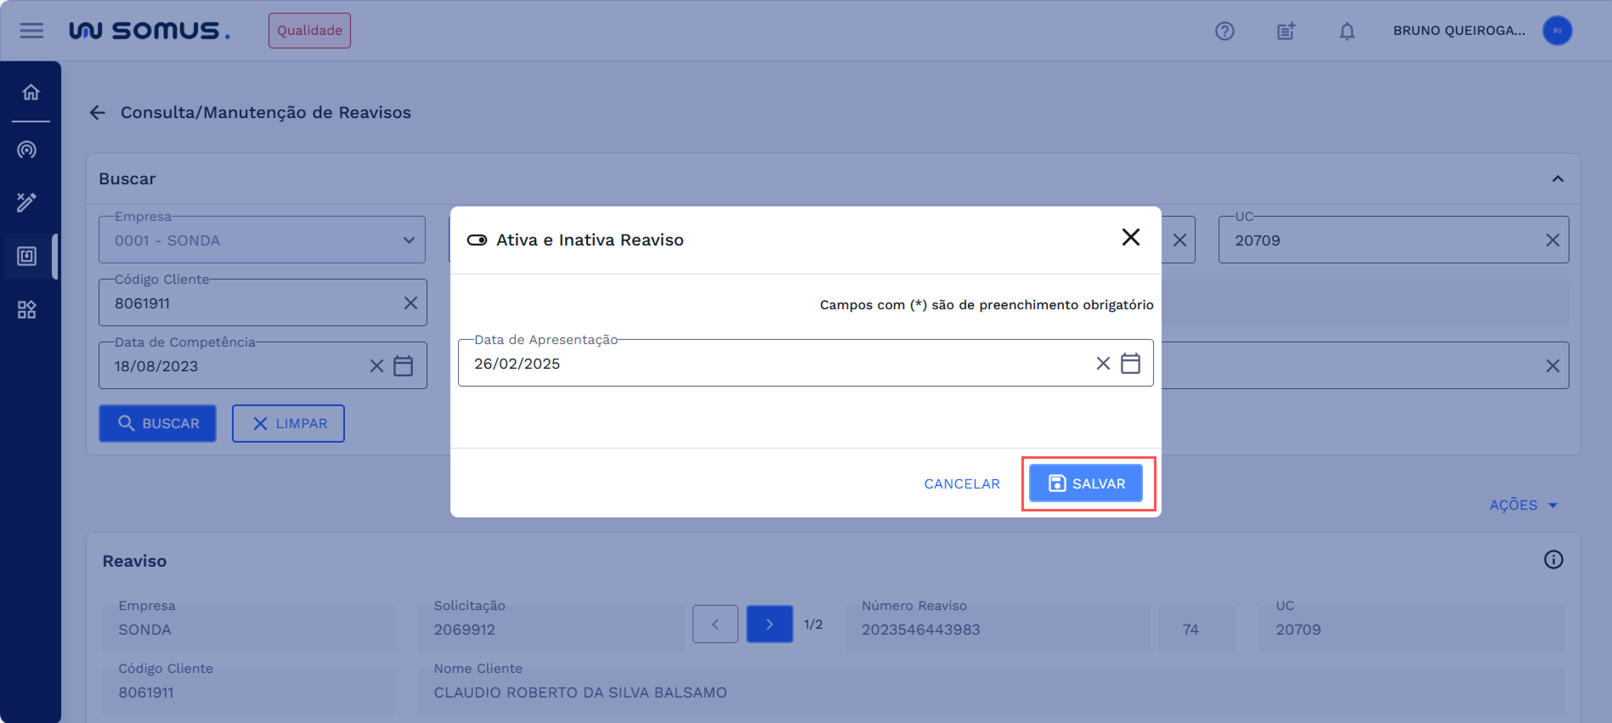
Task: Collapse the Buscar panel
Action: 1558,179
